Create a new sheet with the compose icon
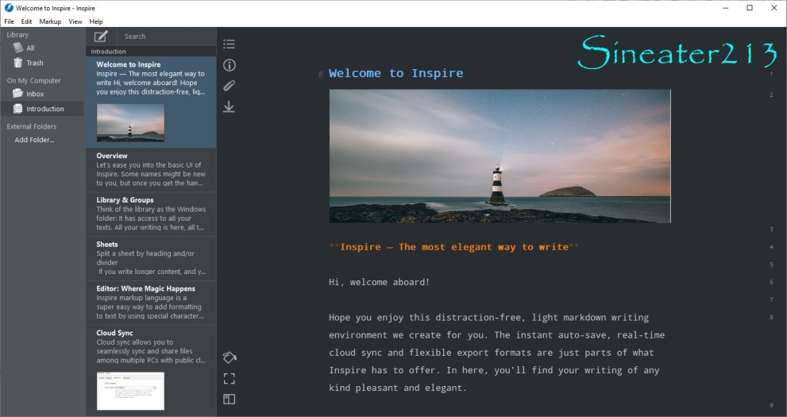787x417 pixels. pos(101,36)
